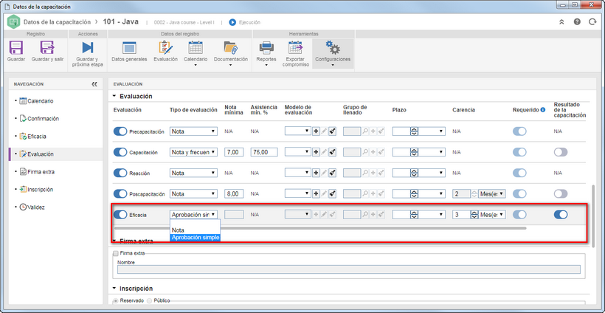Click the Nota mínima field for Capacitación
Viewport: 605px width, 313px height.
click(234, 152)
